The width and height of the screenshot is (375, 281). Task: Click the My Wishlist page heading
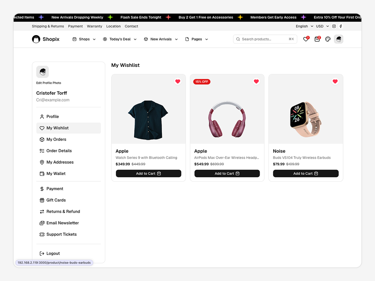[x=125, y=65]
